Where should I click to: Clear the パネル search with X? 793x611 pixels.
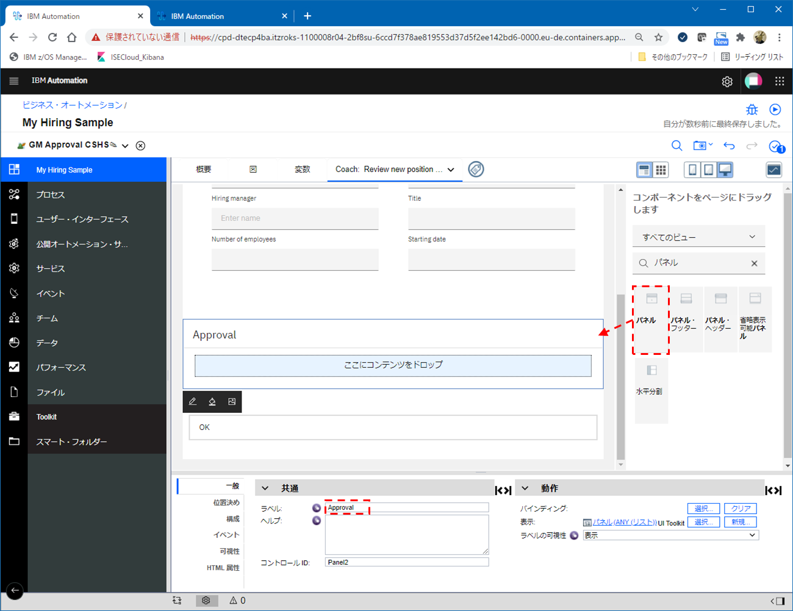click(x=755, y=263)
